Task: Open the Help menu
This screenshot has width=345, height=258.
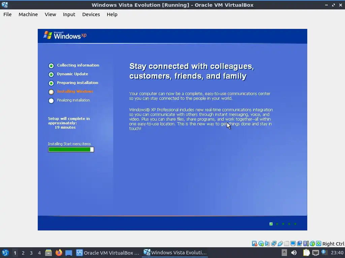Action: click(112, 14)
